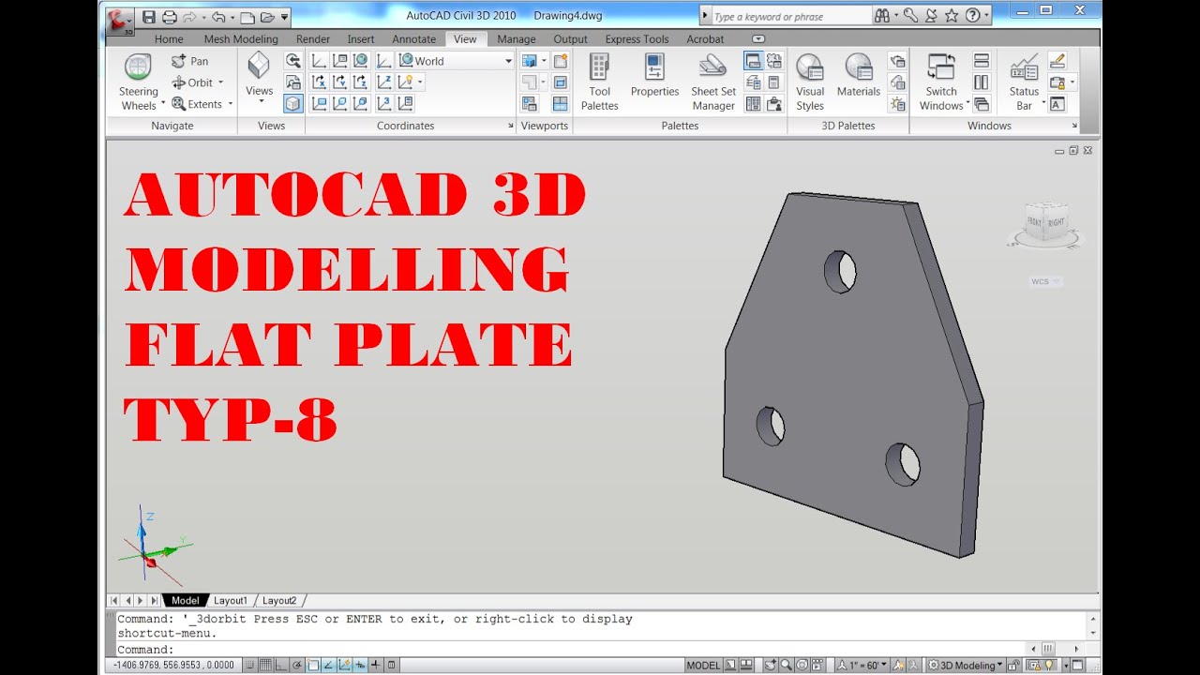Screen dimensions: 1200x675
Task: Click the Switch Windows icon
Action: point(941,67)
